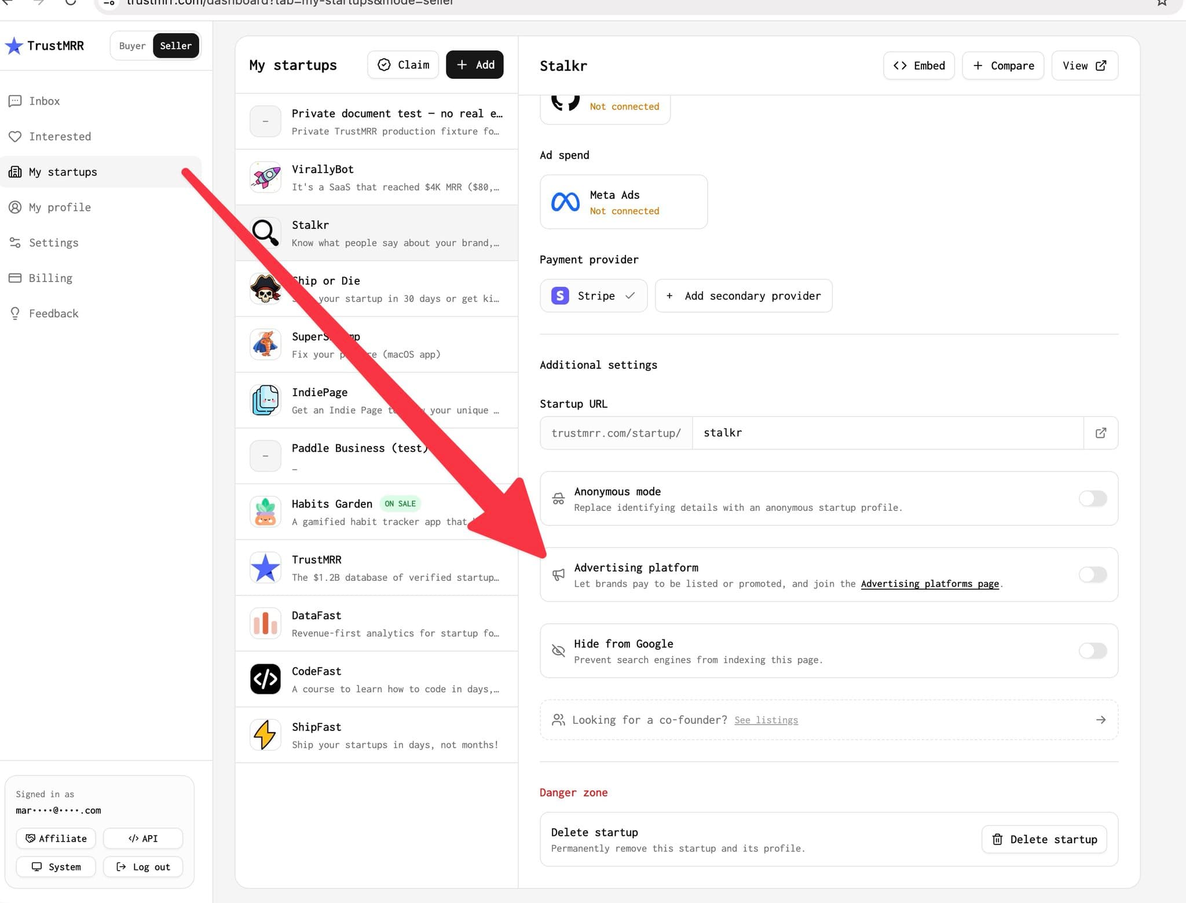Click the Habits Garden plant icon
Viewport: 1186px width, 903px height.
[265, 512]
